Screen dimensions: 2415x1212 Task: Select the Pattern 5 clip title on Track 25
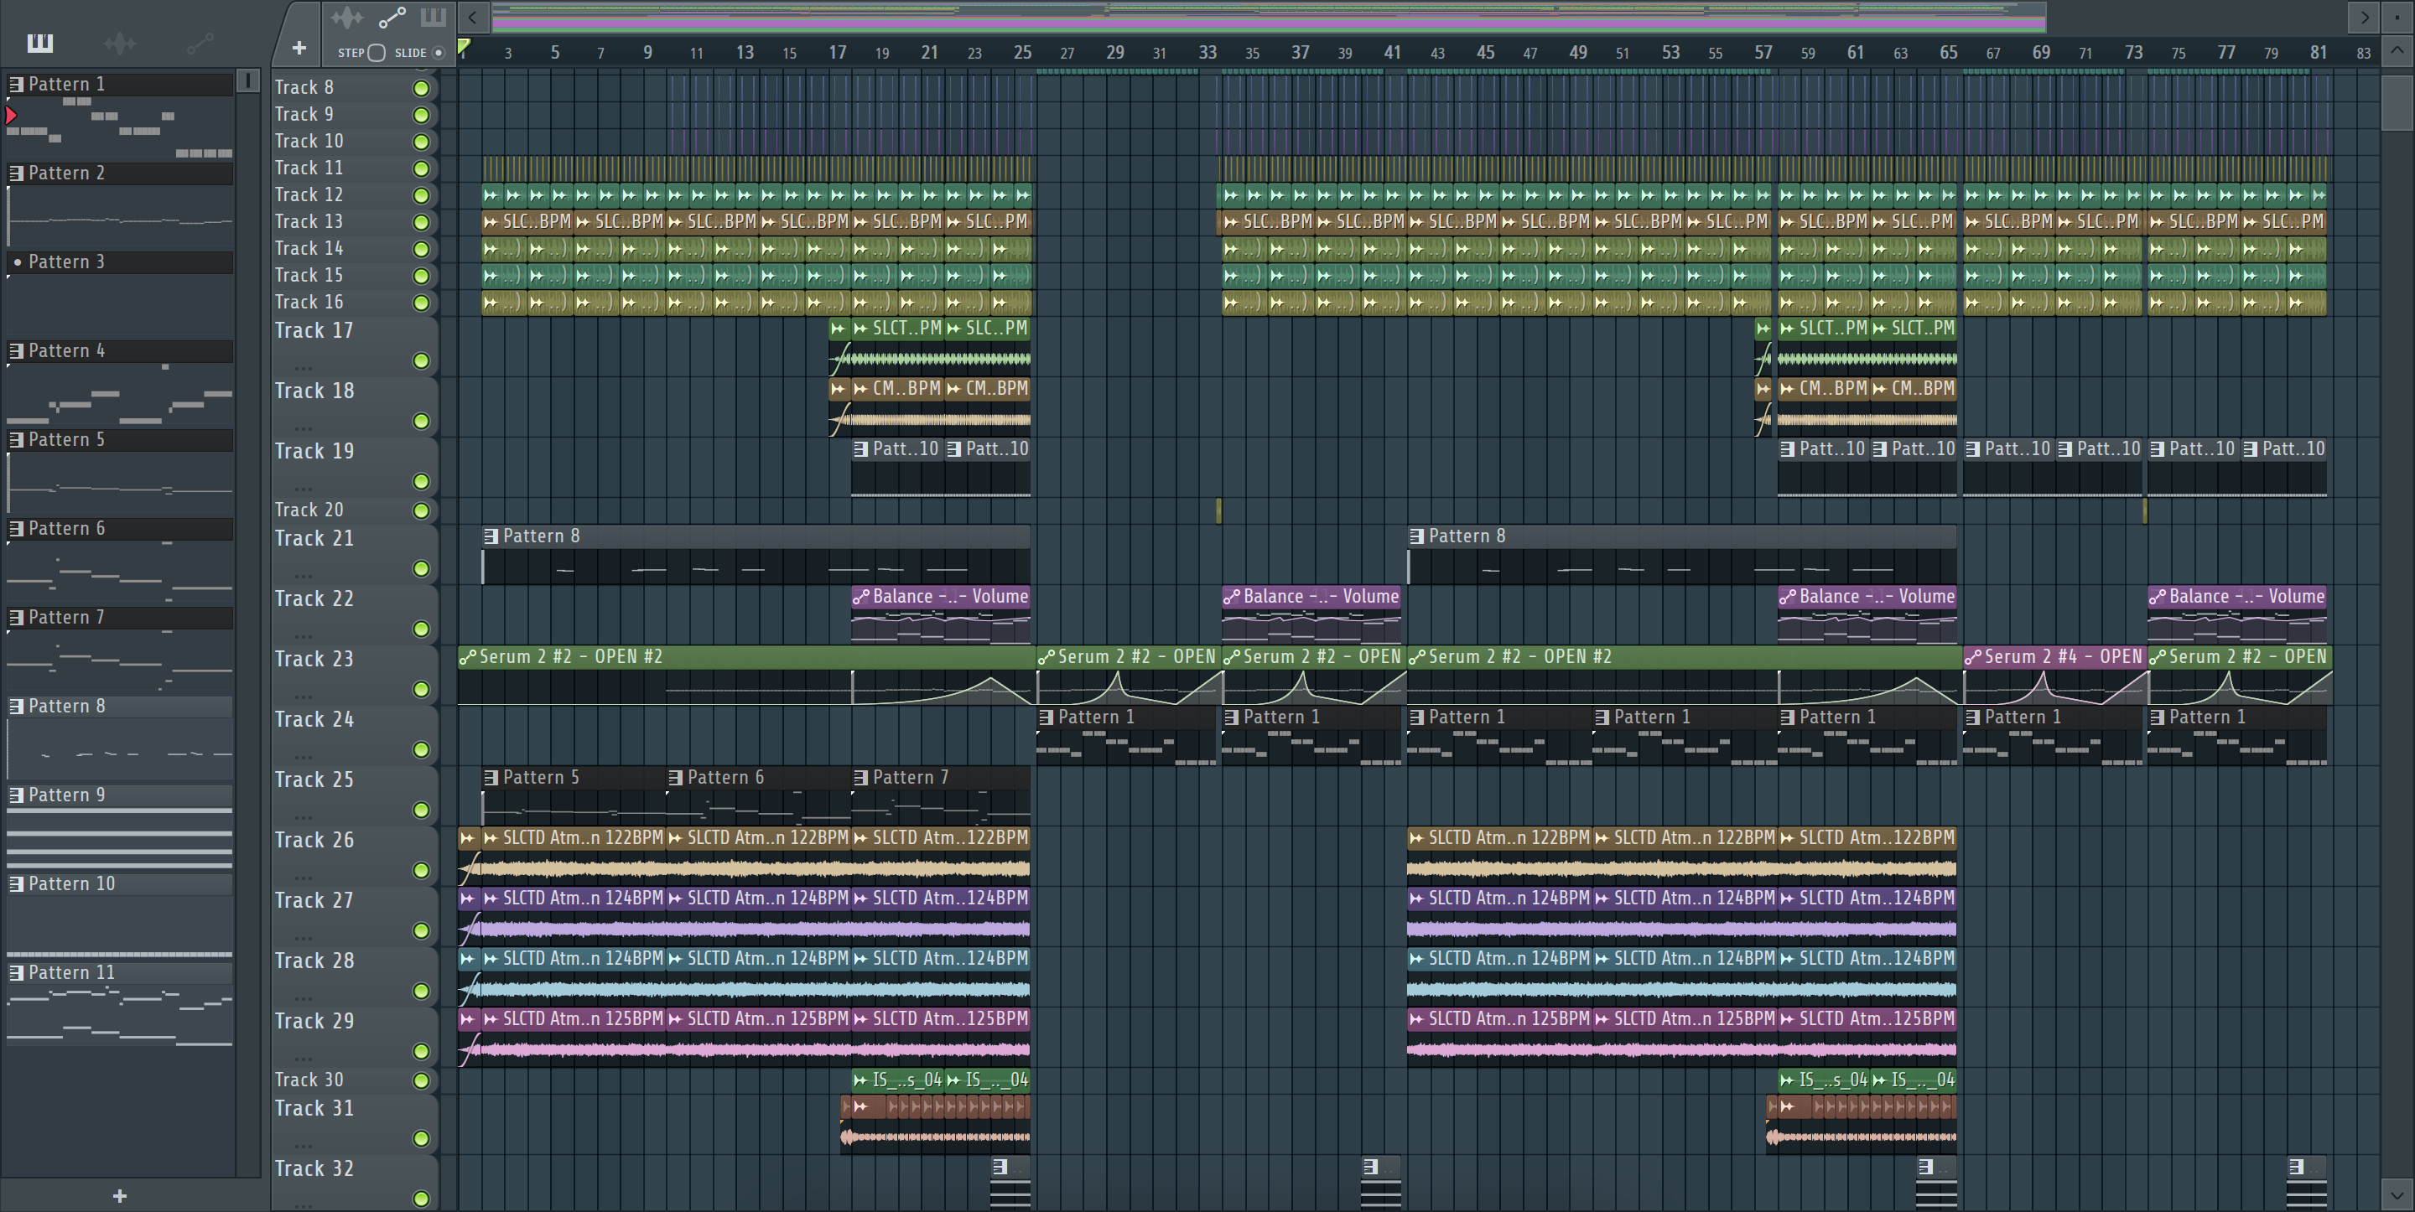coord(541,778)
